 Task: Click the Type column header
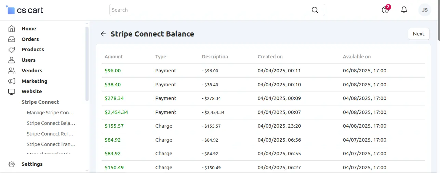click(x=161, y=57)
